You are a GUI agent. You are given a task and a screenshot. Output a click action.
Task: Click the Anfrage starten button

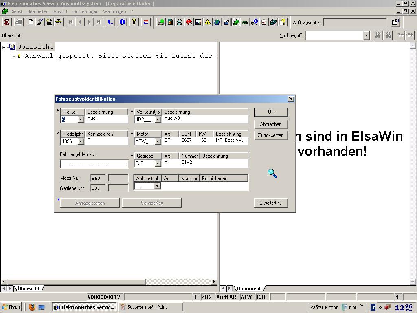[x=90, y=203]
